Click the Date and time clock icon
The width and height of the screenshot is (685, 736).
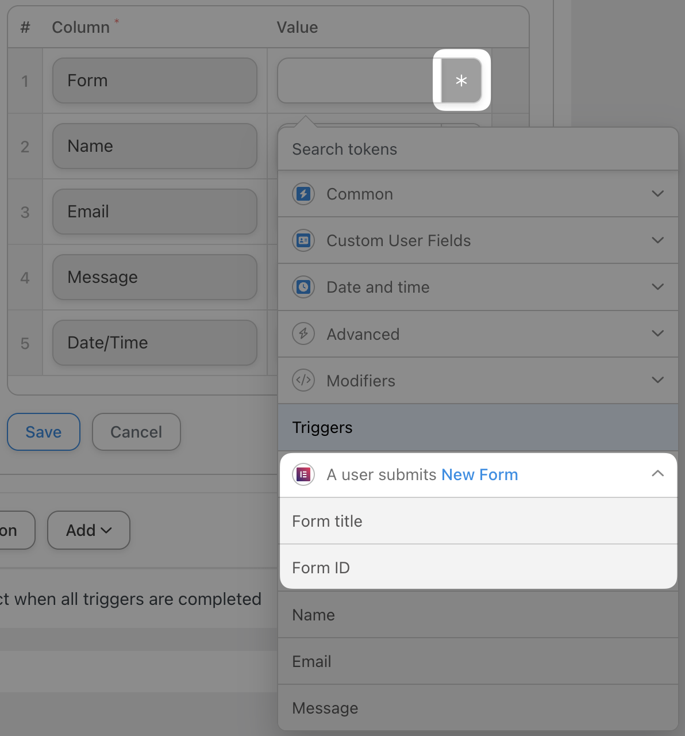tap(303, 287)
